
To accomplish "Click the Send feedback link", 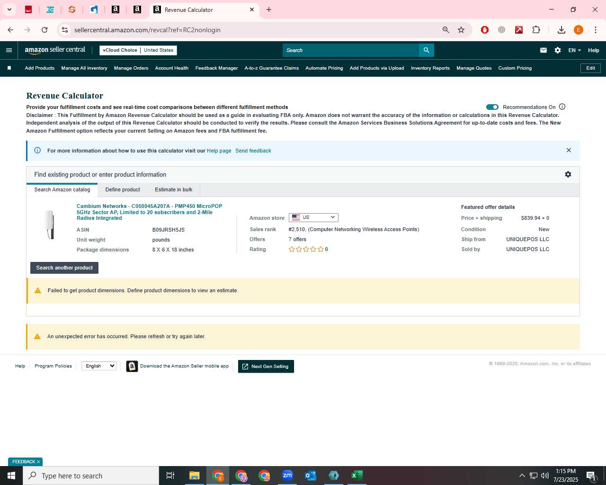I will click(253, 151).
